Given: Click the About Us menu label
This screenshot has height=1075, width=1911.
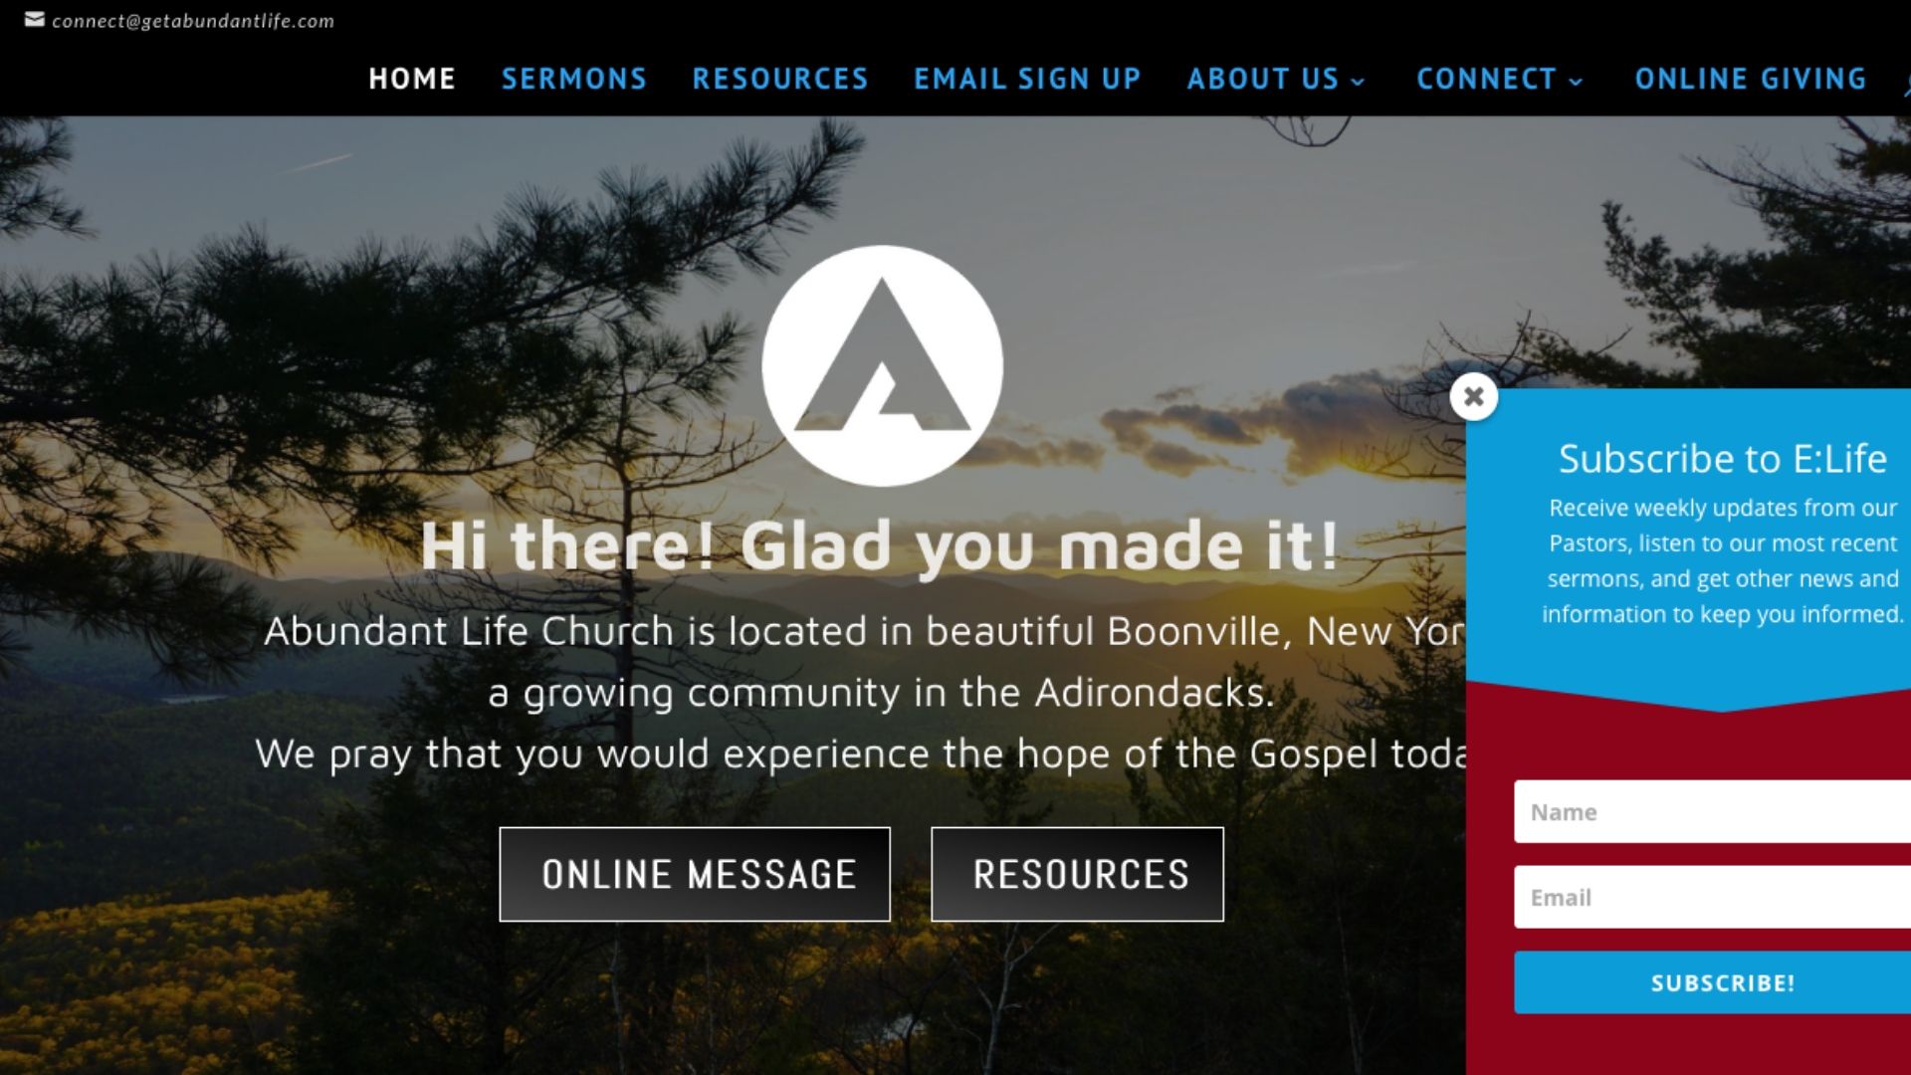Looking at the screenshot, I should (x=1263, y=79).
